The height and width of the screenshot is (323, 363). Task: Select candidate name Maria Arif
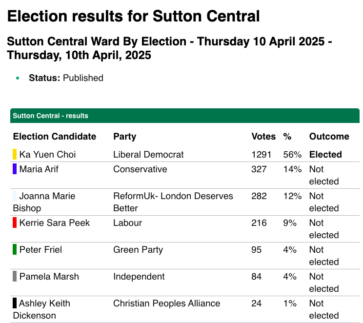[x=40, y=169]
